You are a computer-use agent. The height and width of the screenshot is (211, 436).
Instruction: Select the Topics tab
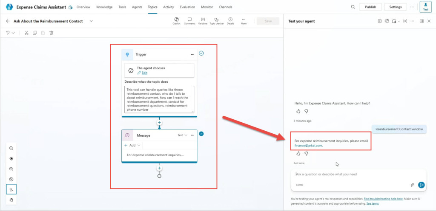click(153, 7)
